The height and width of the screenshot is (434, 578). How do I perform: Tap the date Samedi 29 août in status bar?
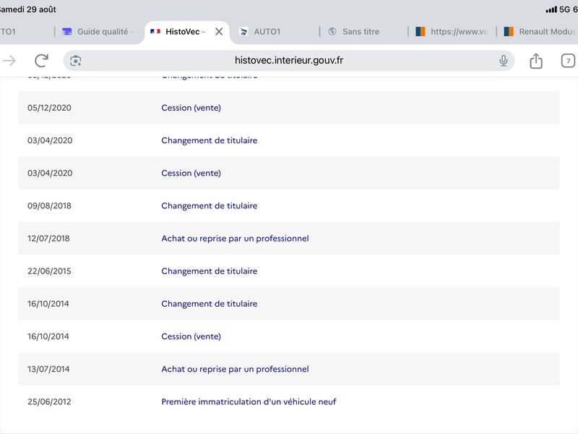click(x=28, y=9)
